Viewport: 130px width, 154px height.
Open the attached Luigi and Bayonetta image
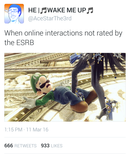coord(65,87)
